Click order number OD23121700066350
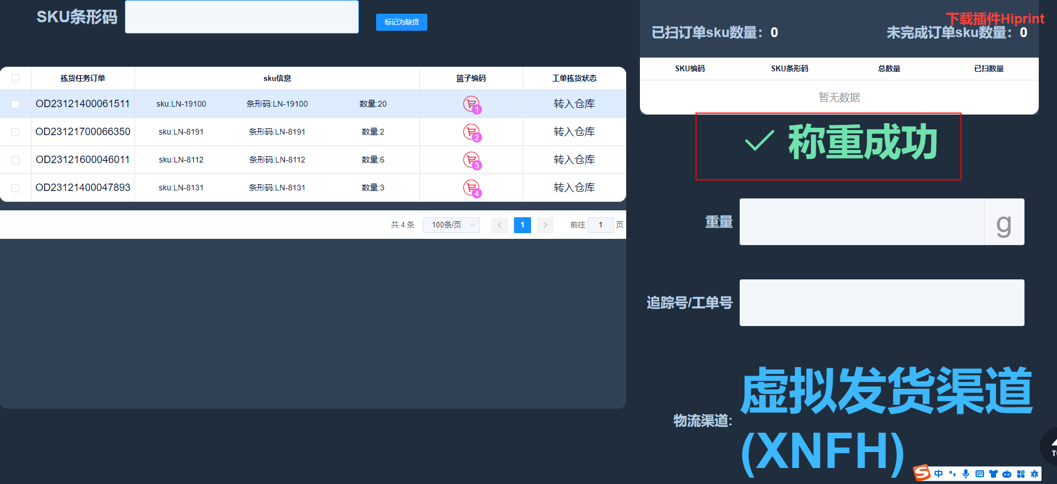The image size is (1057, 484). pos(83,132)
